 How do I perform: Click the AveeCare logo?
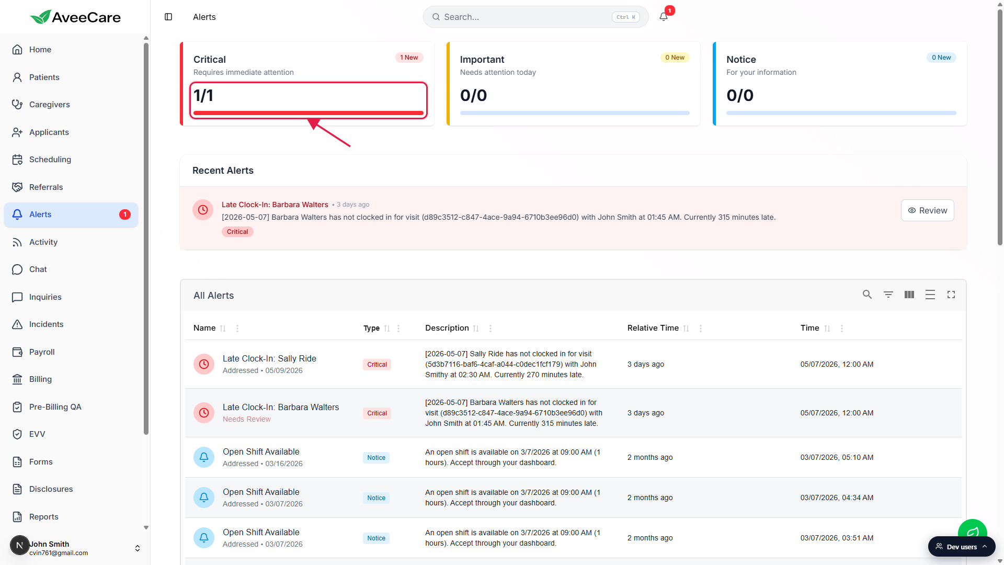point(75,17)
